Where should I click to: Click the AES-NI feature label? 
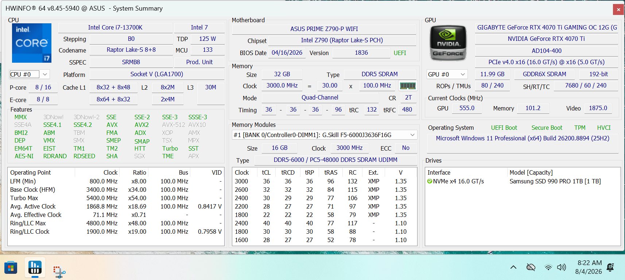click(24, 156)
